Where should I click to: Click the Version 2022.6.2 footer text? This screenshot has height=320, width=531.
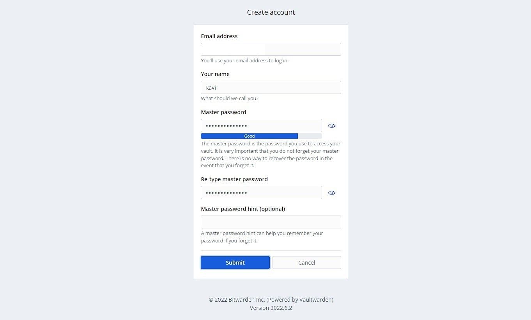click(x=271, y=308)
